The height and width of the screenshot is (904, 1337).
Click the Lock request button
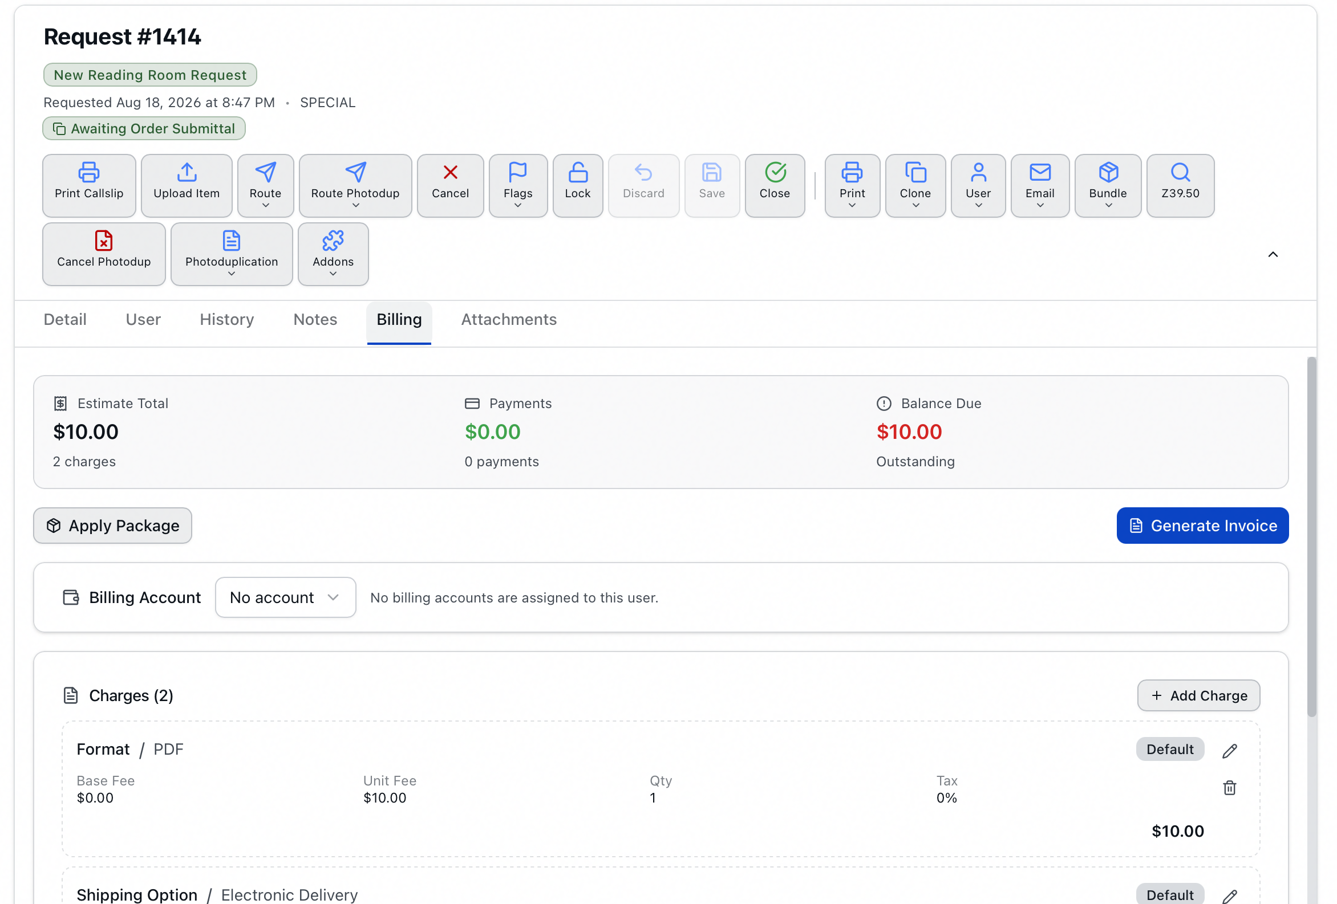pyautogui.click(x=578, y=185)
